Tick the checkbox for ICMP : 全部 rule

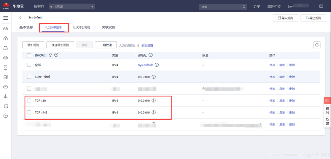coord(29,77)
